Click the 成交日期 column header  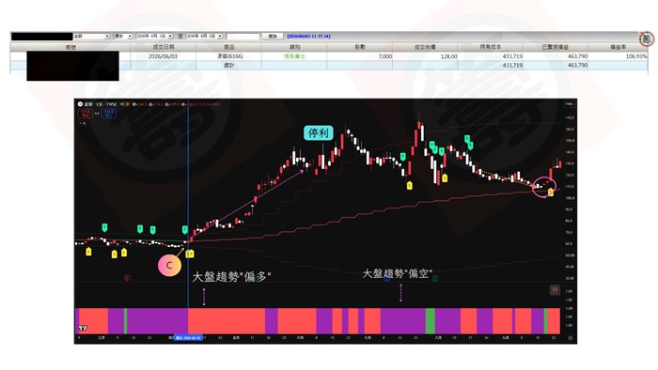point(164,47)
